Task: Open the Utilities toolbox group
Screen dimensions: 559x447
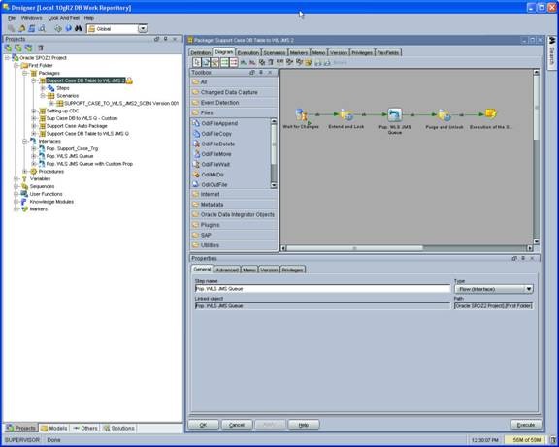Action: 234,245
